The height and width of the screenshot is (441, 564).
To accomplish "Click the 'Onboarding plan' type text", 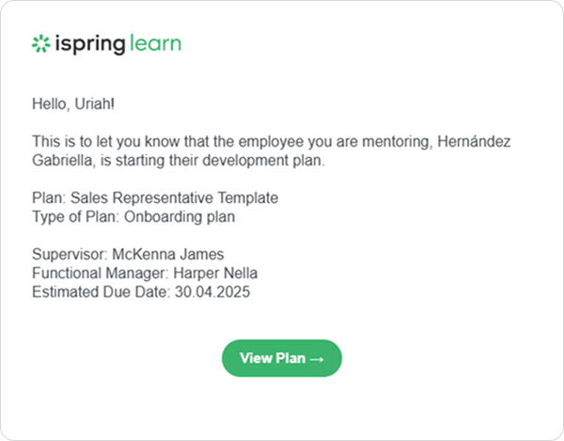I will (x=180, y=217).
